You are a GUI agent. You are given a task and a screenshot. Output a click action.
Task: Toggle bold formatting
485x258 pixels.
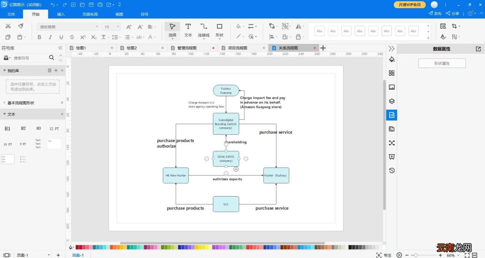[x=39, y=37]
